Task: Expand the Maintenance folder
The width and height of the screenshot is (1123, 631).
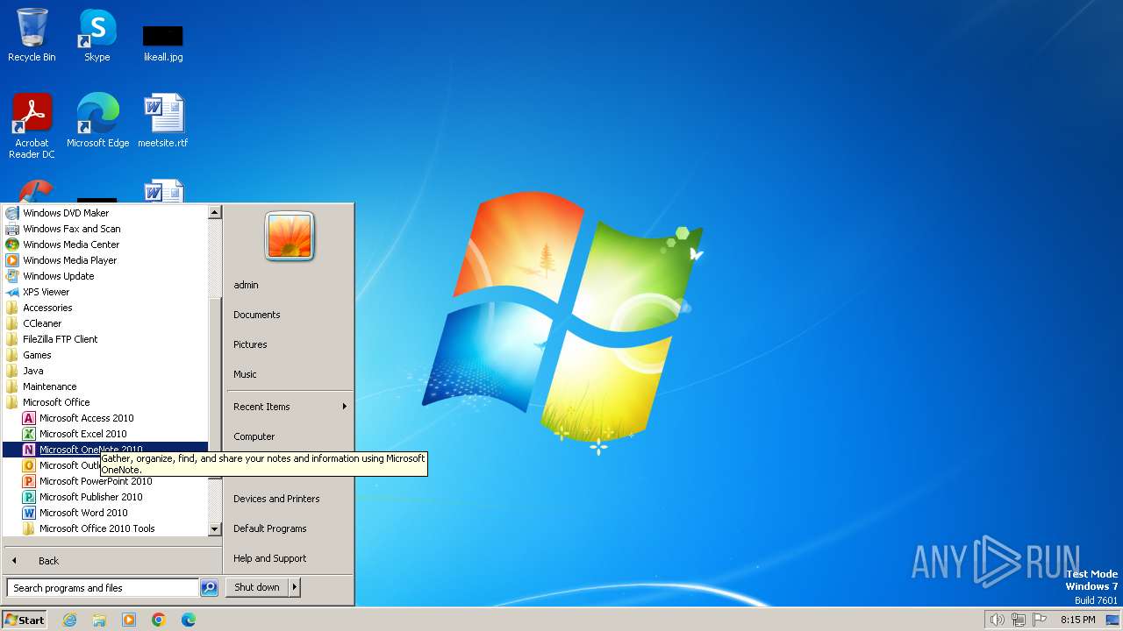Action: (x=105, y=386)
